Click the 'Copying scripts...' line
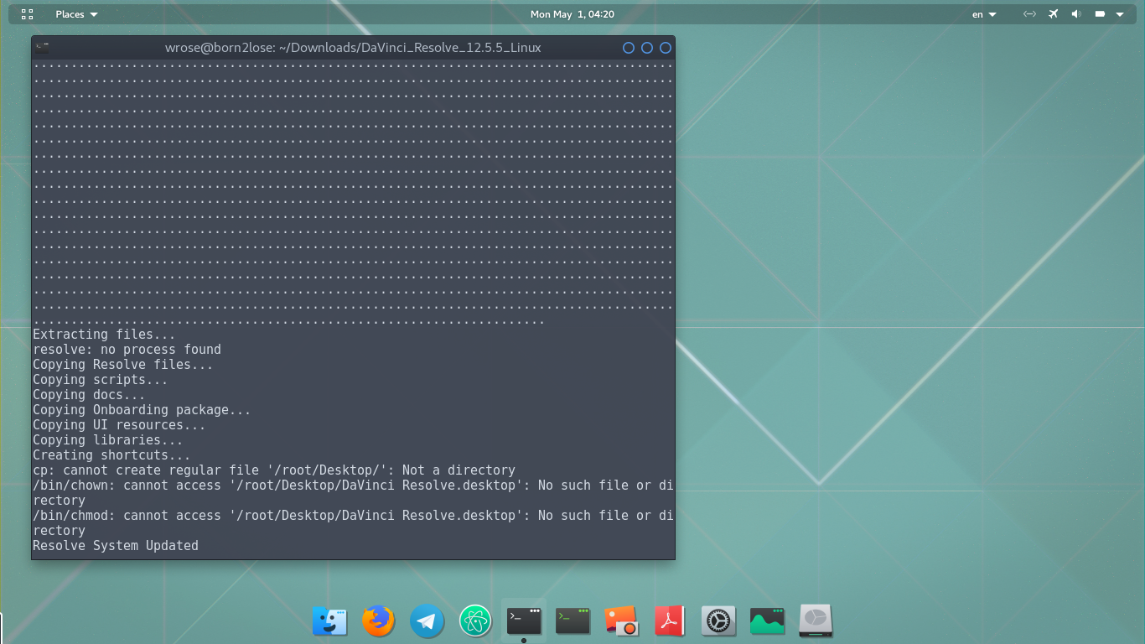 (x=100, y=380)
